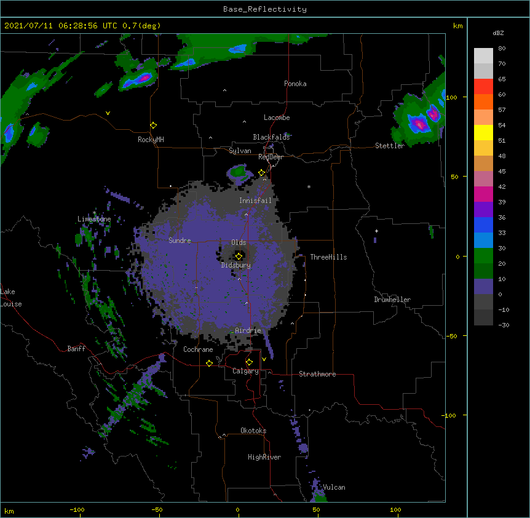
Task: Click the Lacombe city label
Action: coord(277,118)
